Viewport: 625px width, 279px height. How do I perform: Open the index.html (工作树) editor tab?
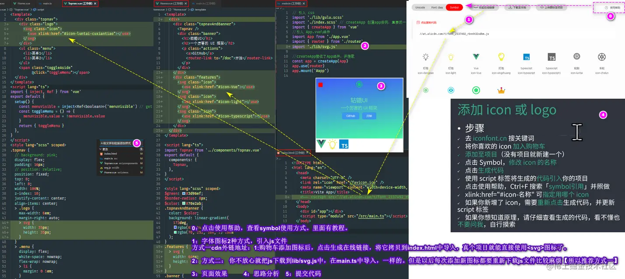pyautogui.click(x=293, y=153)
